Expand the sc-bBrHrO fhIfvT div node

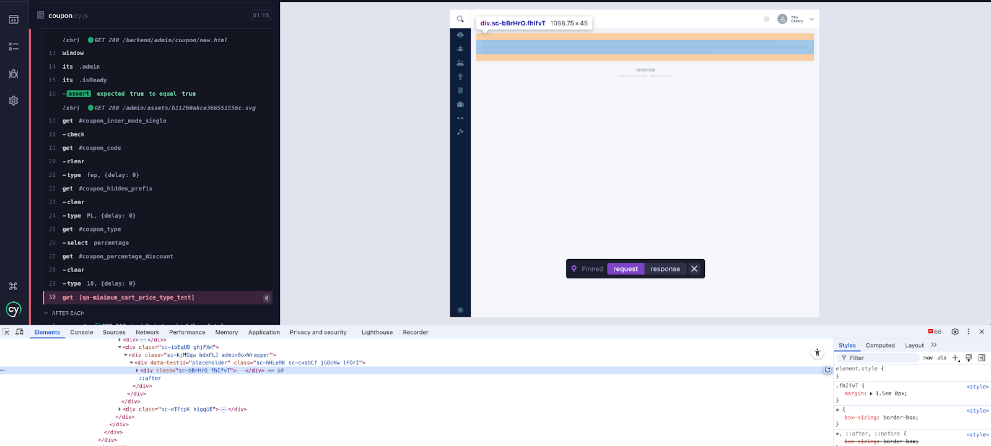(137, 371)
